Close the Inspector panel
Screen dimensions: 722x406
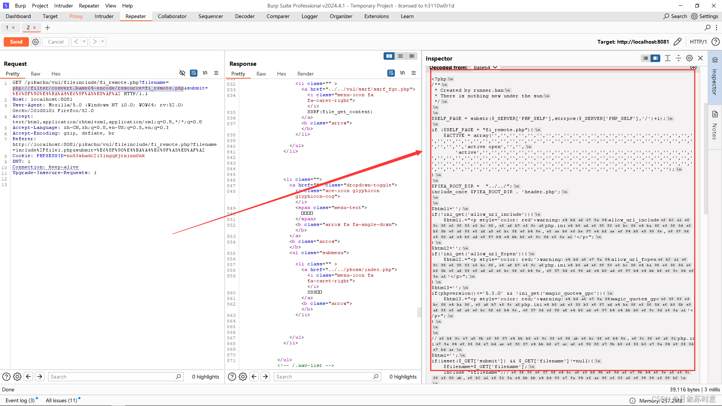click(700, 58)
